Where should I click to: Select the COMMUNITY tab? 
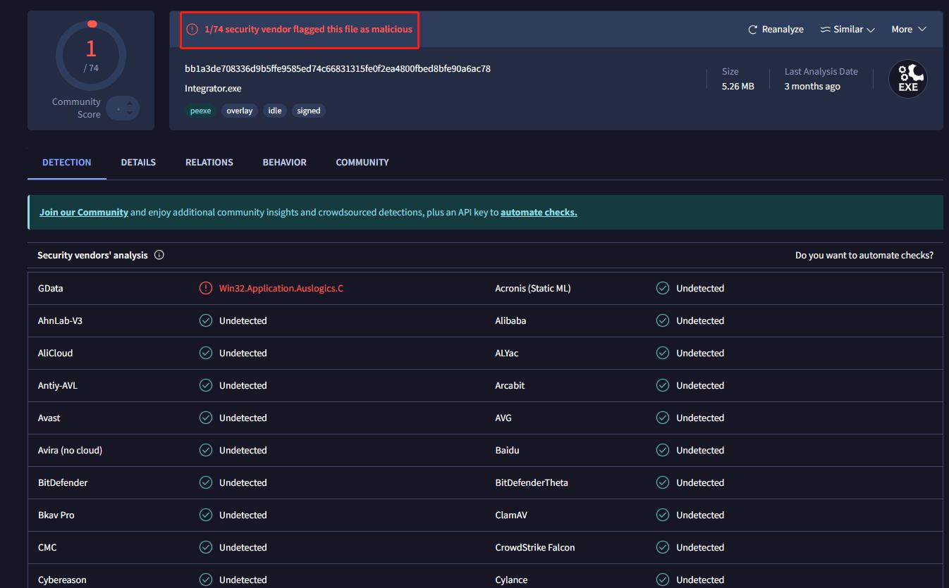pos(362,162)
